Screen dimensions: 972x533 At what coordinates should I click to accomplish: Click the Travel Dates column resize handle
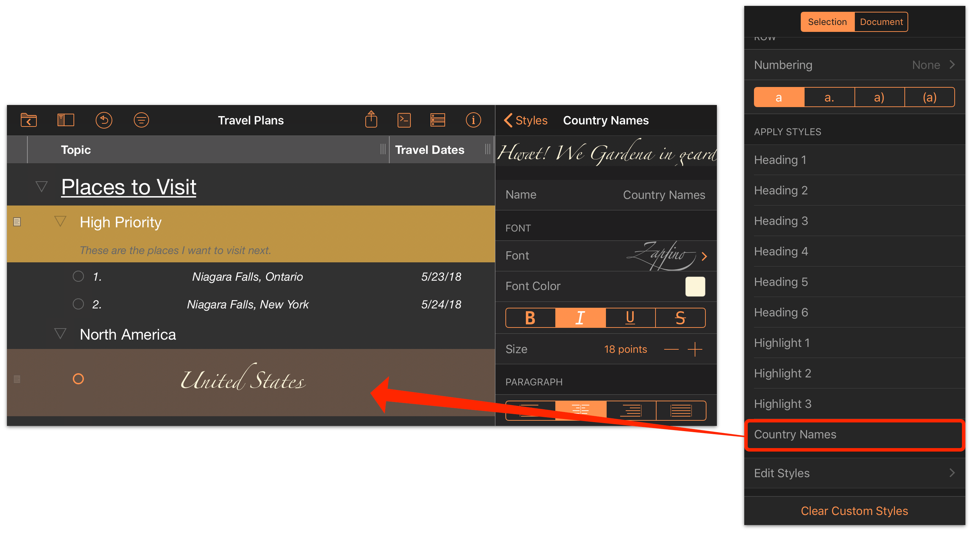point(487,149)
